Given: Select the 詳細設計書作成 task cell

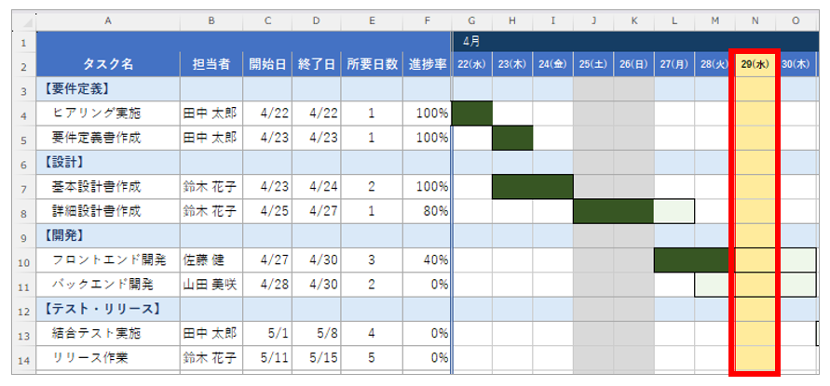Looking at the screenshot, I should click(108, 211).
